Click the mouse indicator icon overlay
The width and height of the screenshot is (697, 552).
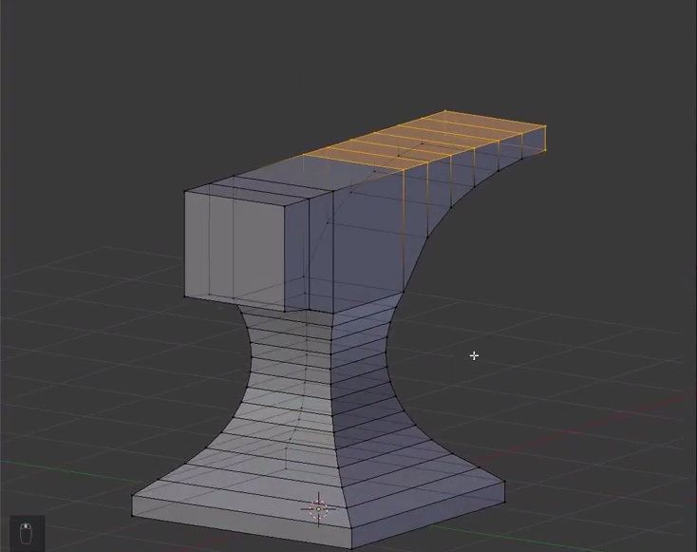click(x=27, y=533)
